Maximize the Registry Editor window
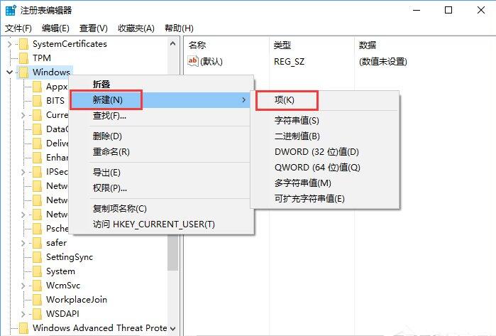 point(448,10)
